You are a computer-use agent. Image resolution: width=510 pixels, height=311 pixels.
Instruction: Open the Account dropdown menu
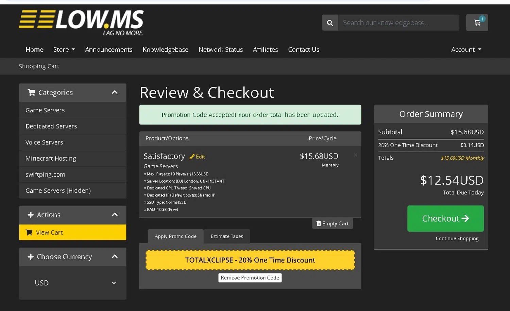click(x=466, y=50)
